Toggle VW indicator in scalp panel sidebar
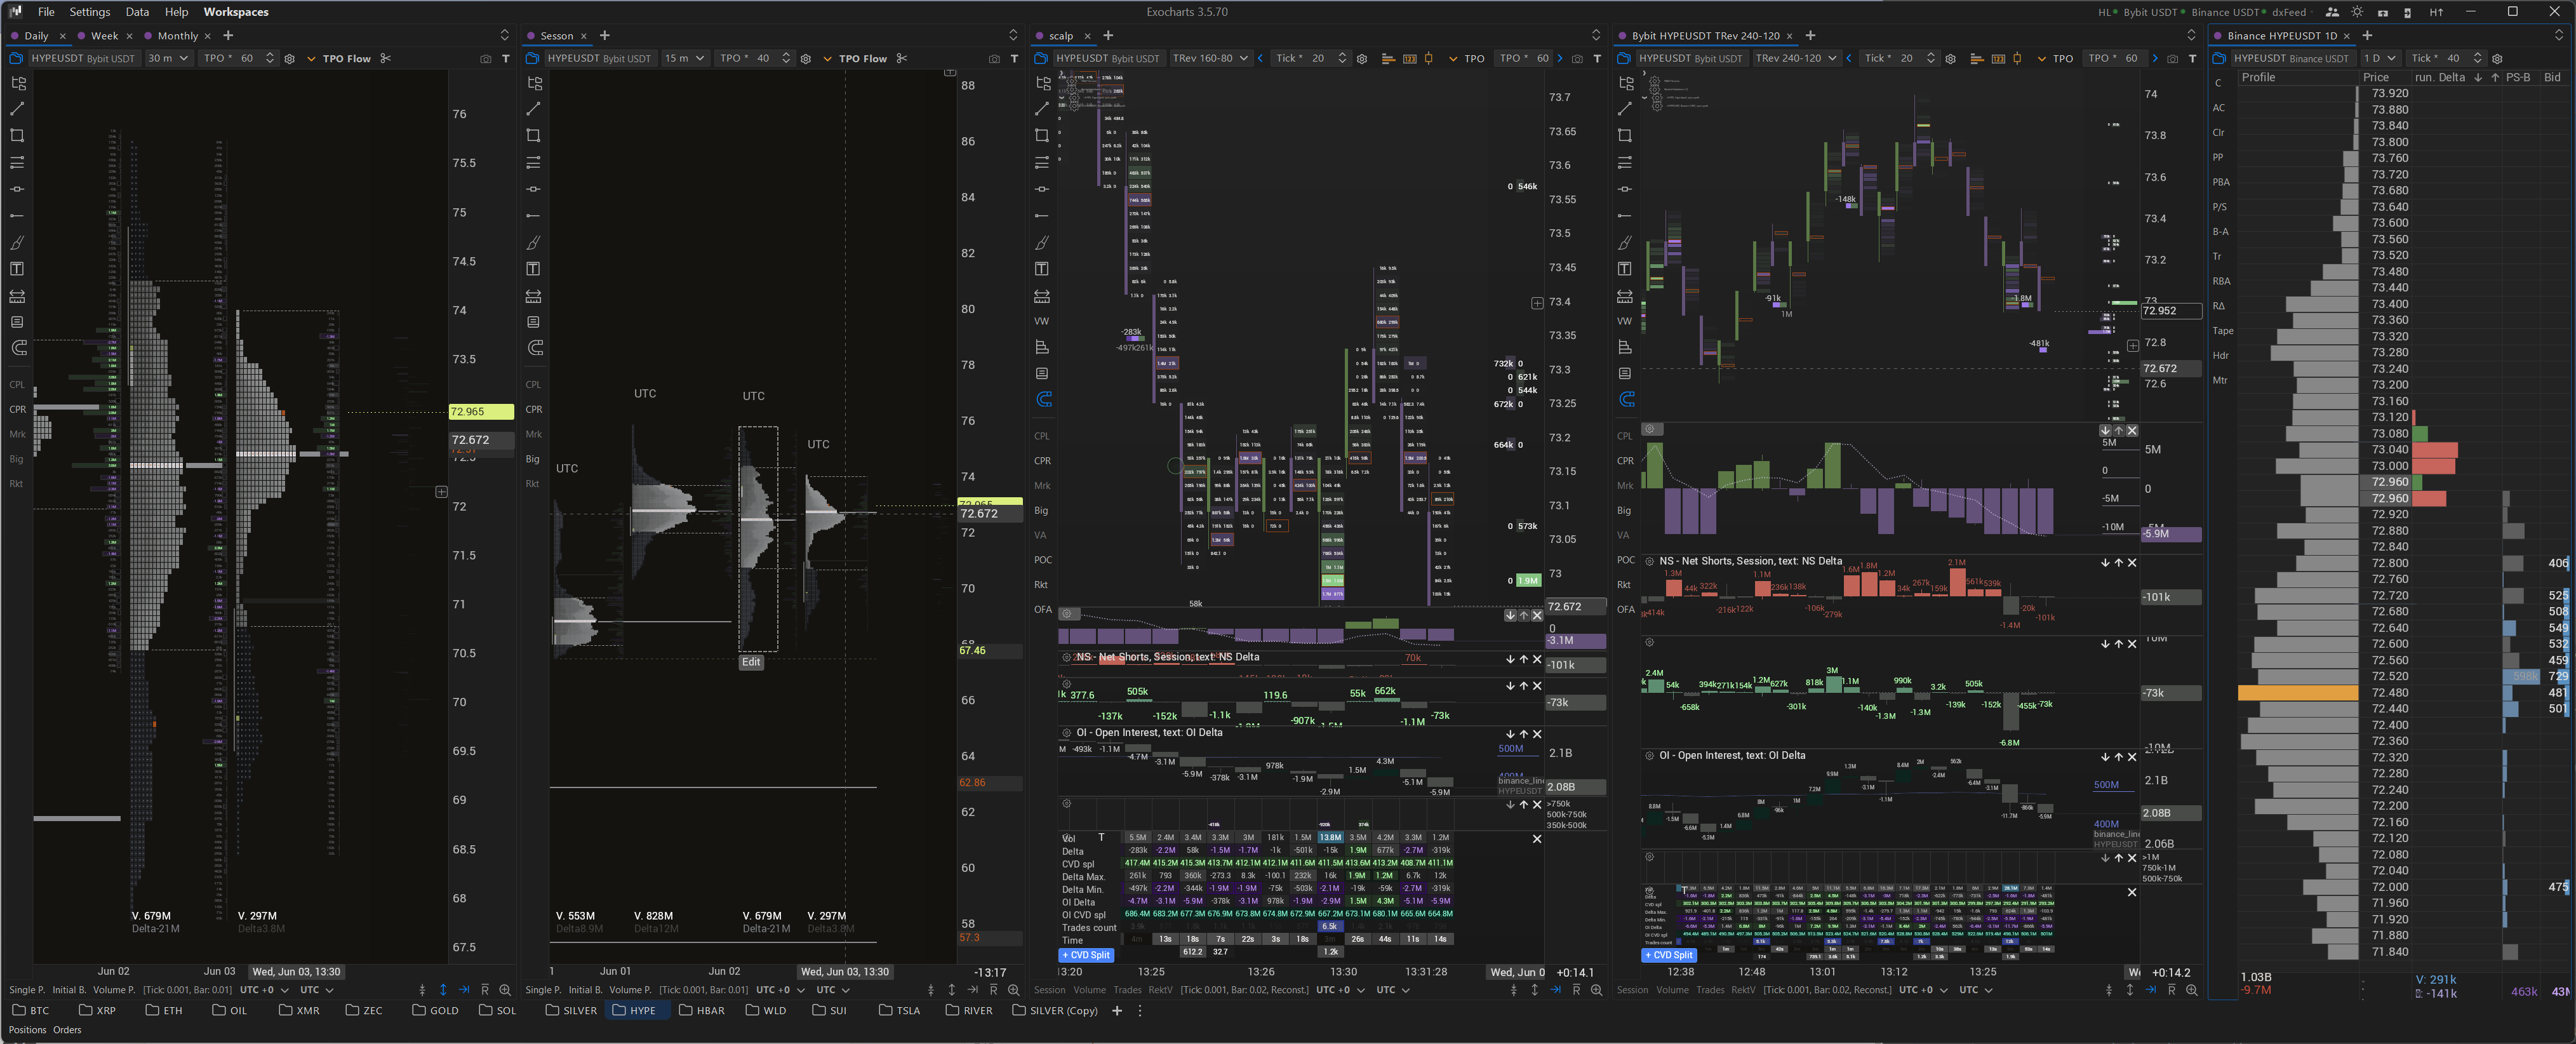The width and height of the screenshot is (2576, 1044). (x=1042, y=321)
